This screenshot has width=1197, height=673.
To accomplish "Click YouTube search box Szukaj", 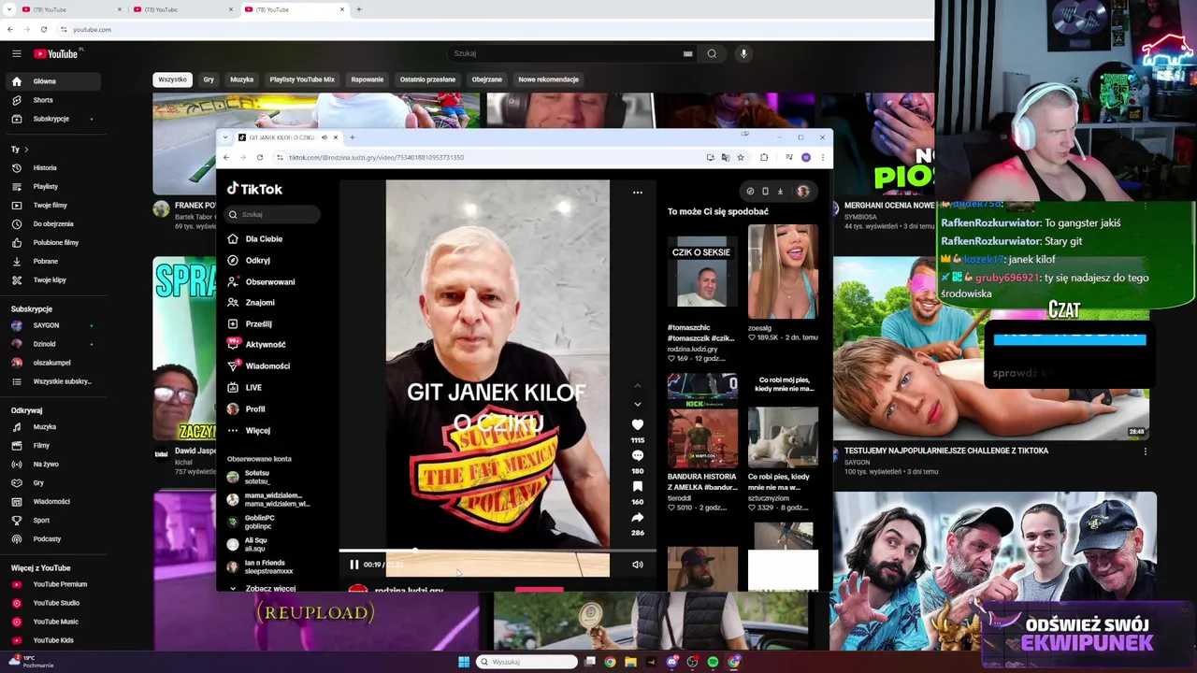I will coord(572,53).
